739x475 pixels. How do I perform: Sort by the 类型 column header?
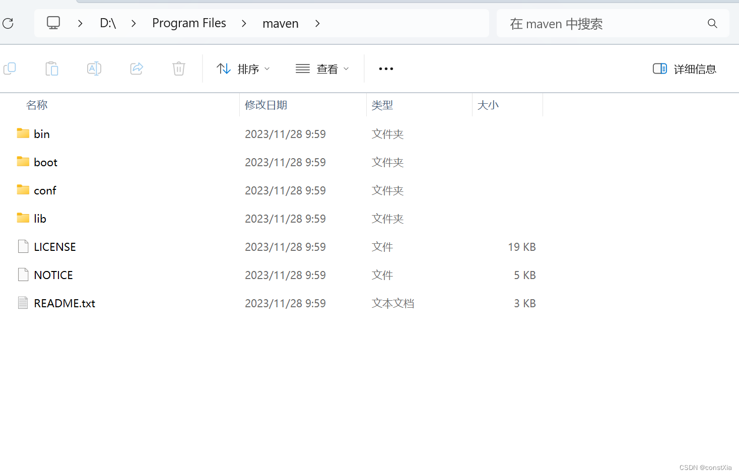pos(382,105)
